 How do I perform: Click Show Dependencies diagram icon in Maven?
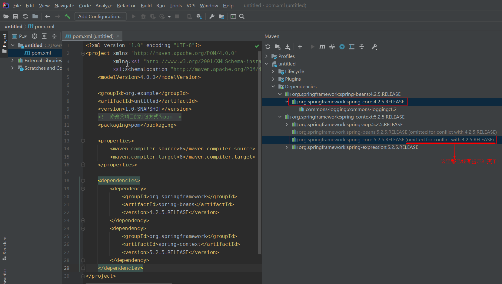pos(352,47)
